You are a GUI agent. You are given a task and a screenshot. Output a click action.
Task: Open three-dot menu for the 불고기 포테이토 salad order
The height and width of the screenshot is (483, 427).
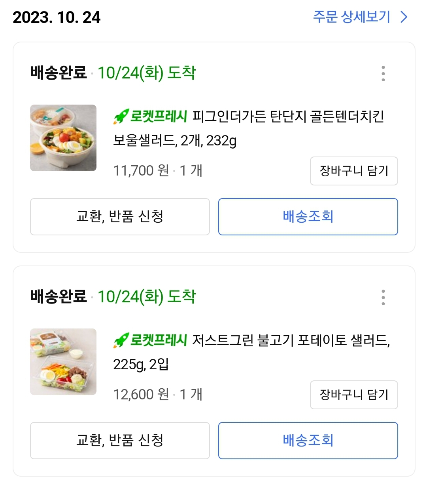[383, 297]
